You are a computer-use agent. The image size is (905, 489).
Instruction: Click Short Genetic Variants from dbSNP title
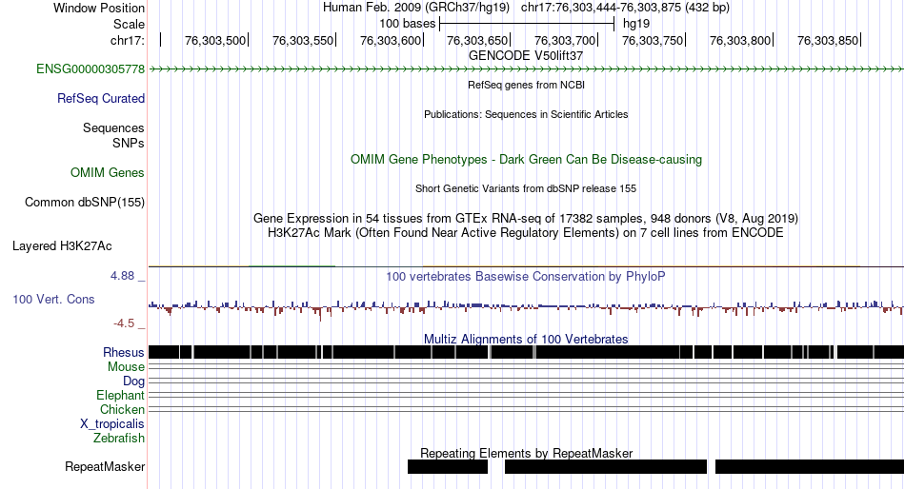coord(525,188)
